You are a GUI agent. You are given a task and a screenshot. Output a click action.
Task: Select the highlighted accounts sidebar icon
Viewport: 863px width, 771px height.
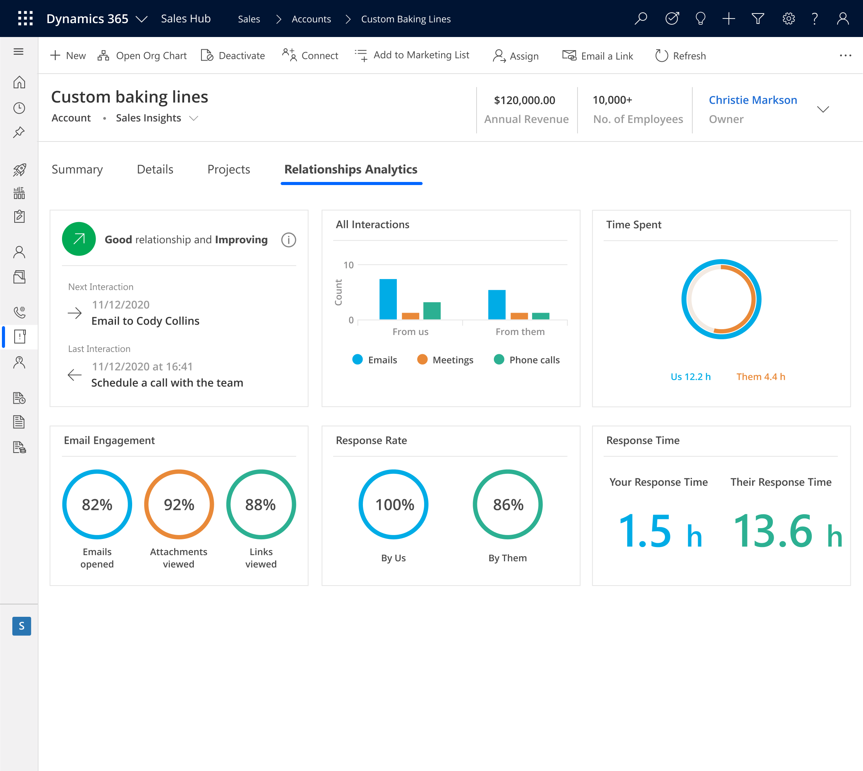20,337
